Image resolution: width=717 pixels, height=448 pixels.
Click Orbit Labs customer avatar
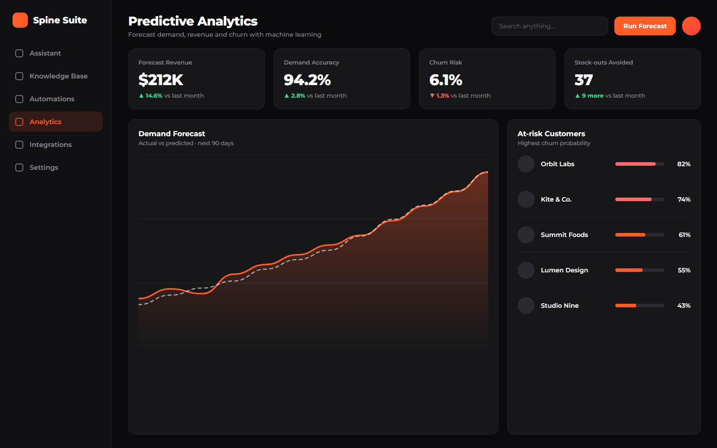[x=526, y=164]
